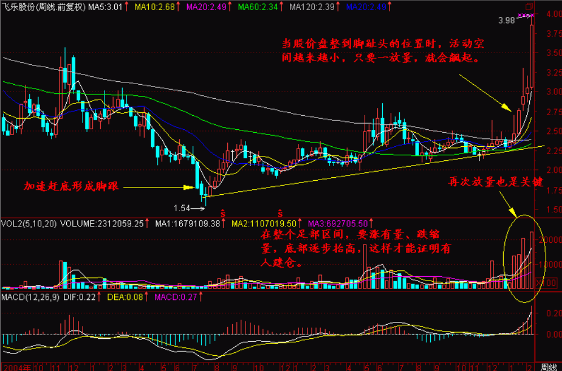Select the MA5:3.01 indicator label
The width and height of the screenshot is (562, 371).
pyautogui.click(x=103, y=7)
